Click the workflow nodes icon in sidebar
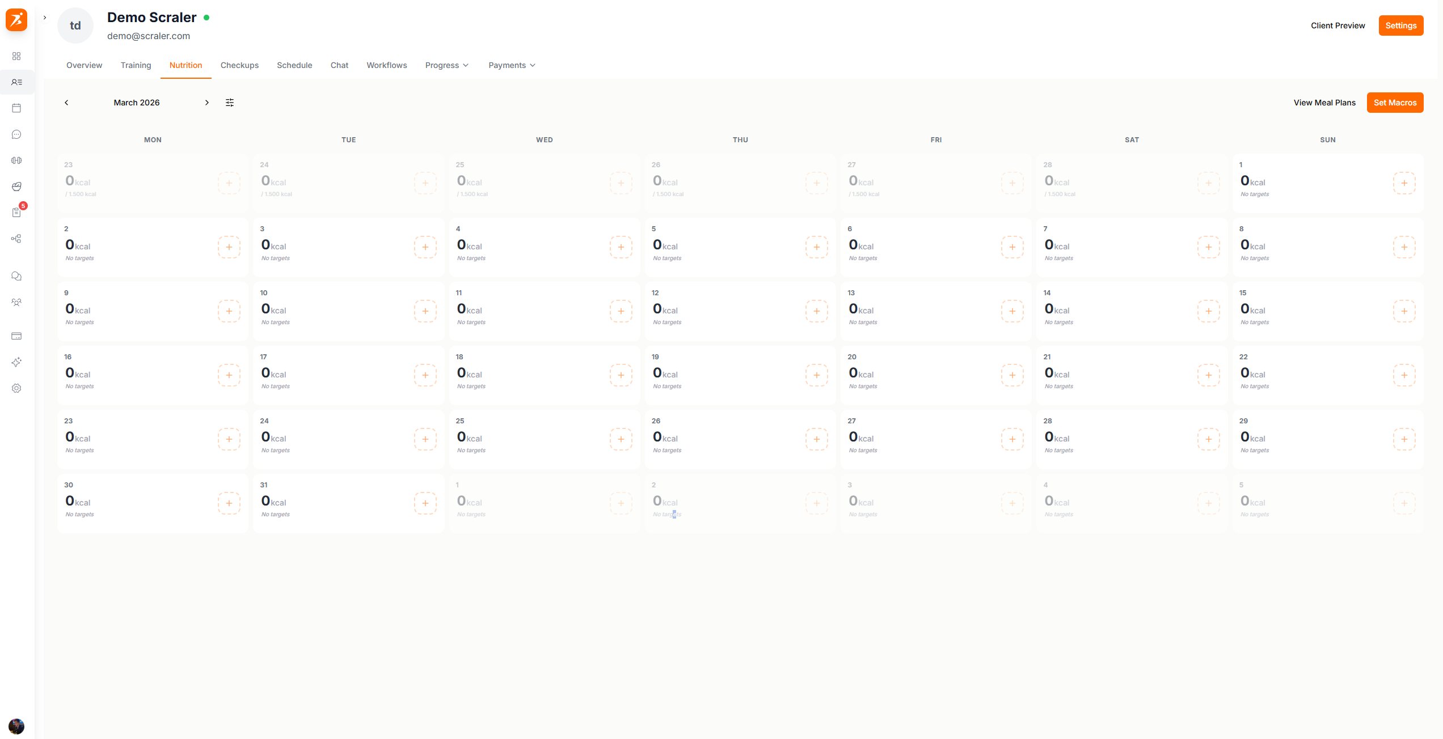Image resolution: width=1443 pixels, height=739 pixels. (16, 239)
